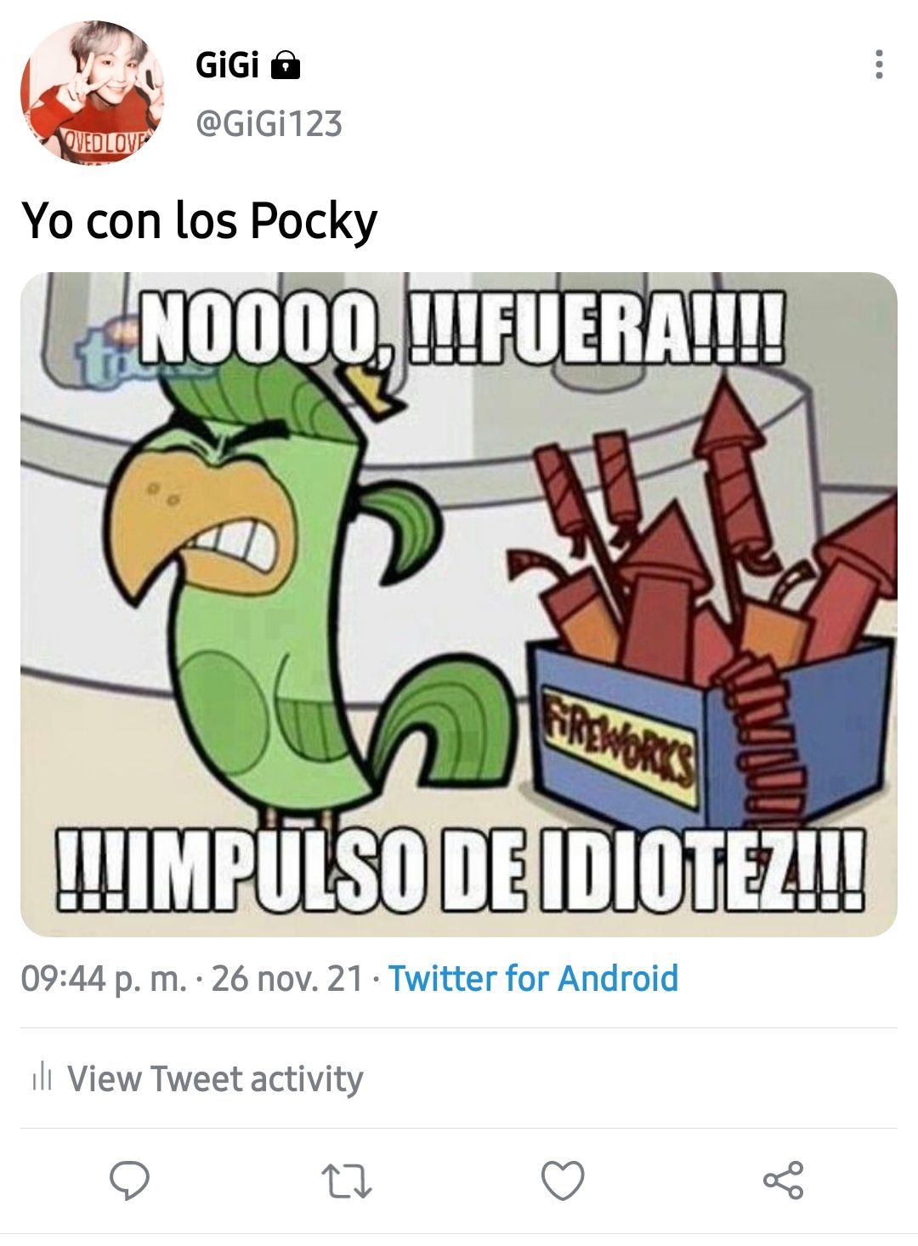Open GiGi's profile picture avatar

(x=92, y=93)
